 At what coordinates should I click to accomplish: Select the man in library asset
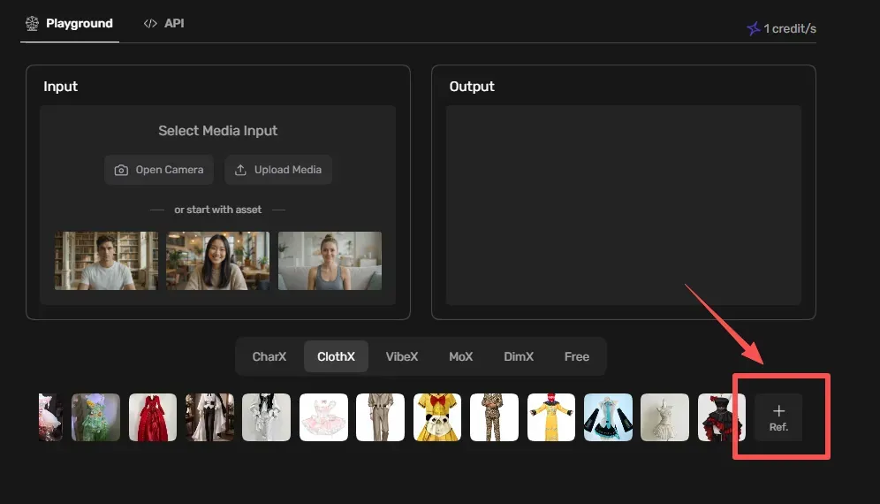point(106,261)
